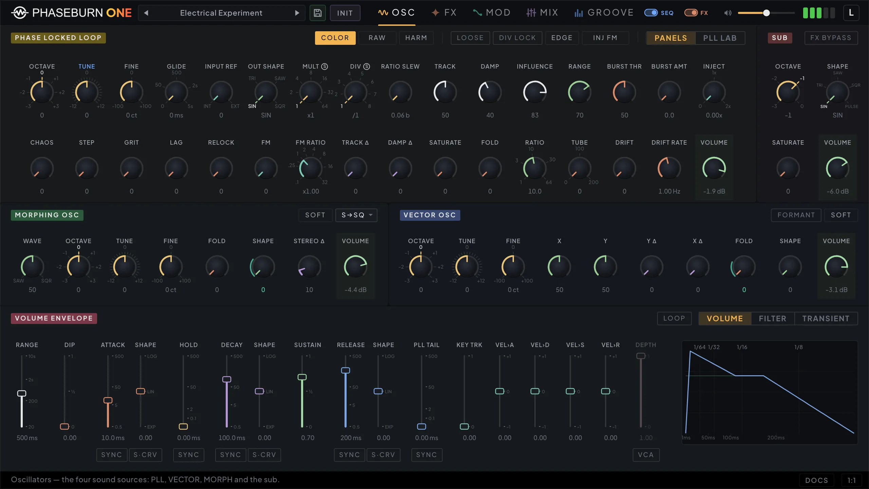Click the STEREO Δ knob
869x489 pixels.
[x=309, y=266]
